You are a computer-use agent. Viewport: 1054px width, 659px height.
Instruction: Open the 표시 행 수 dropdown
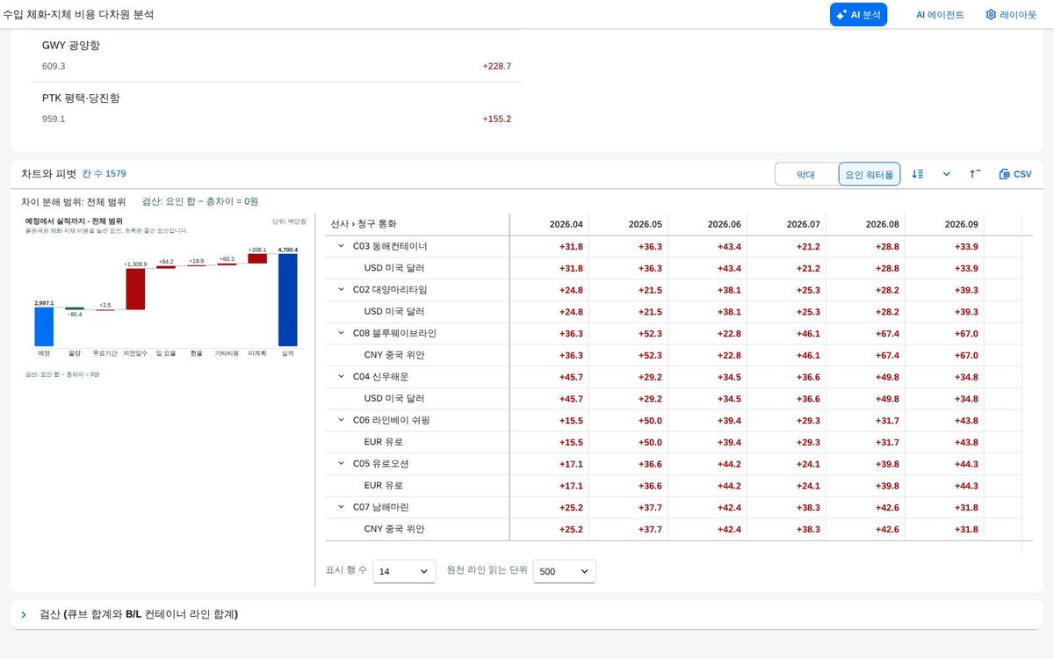(404, 571)
